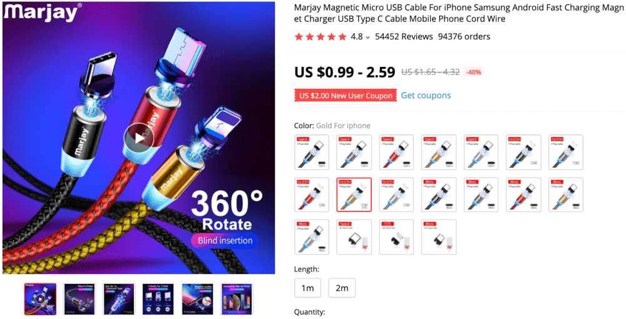Viewport: 626px width, 319px height.
Task: Expand the 4.8 rating breakdown chevron
Action: pos(367,37)
